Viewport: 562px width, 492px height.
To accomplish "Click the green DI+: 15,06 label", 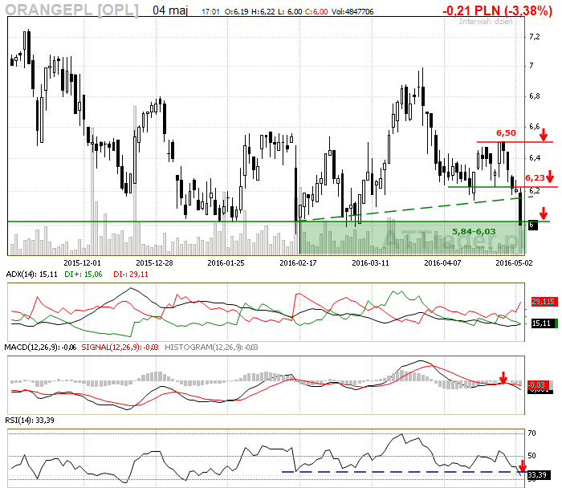I will (x=83, y=274).
